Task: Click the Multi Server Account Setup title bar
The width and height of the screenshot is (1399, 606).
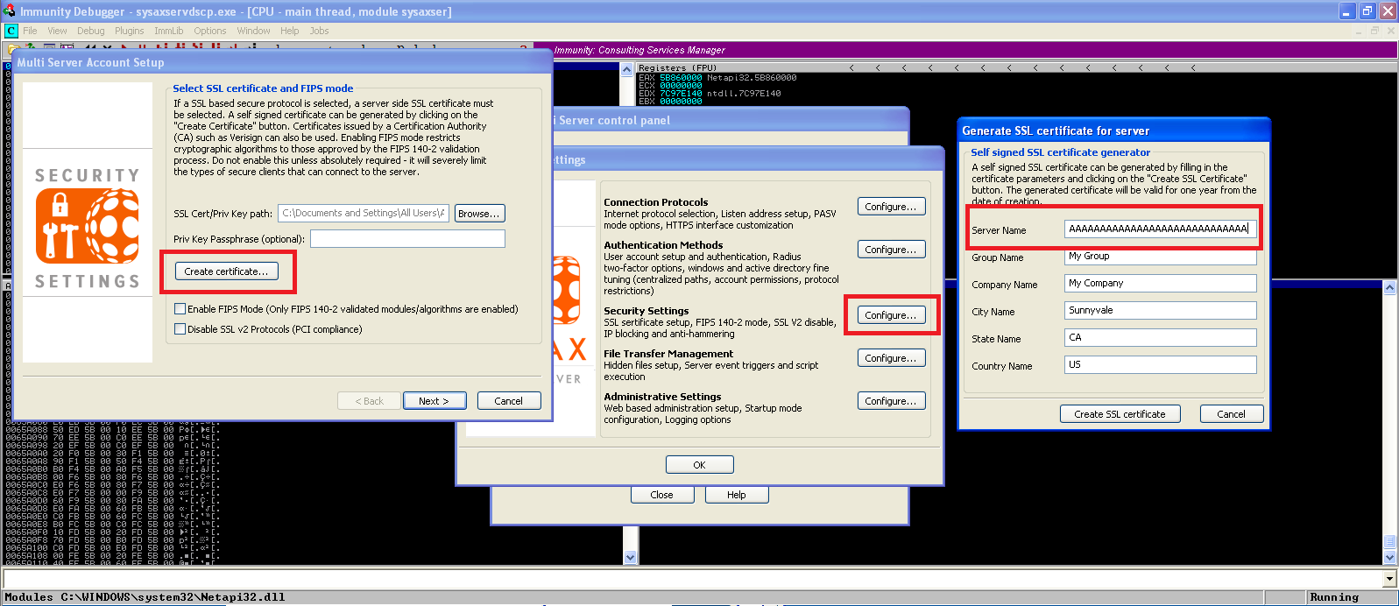Action: click(282, 62)
